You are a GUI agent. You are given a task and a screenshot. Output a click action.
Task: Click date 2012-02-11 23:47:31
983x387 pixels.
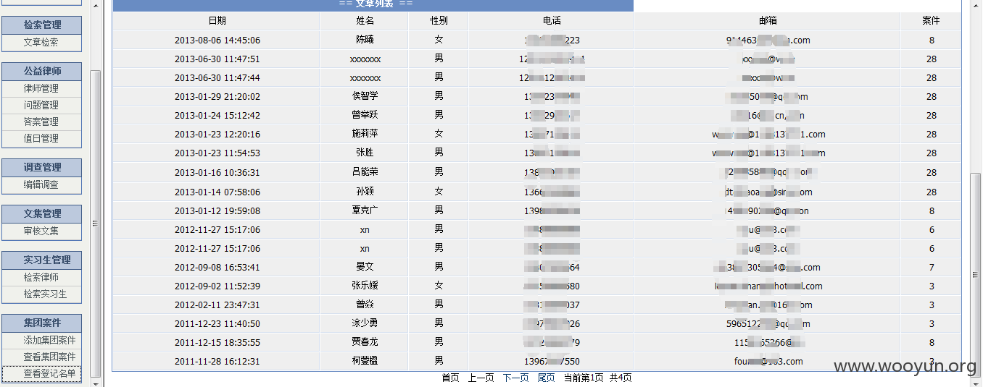pyautogui.click(x=217, y=305)
